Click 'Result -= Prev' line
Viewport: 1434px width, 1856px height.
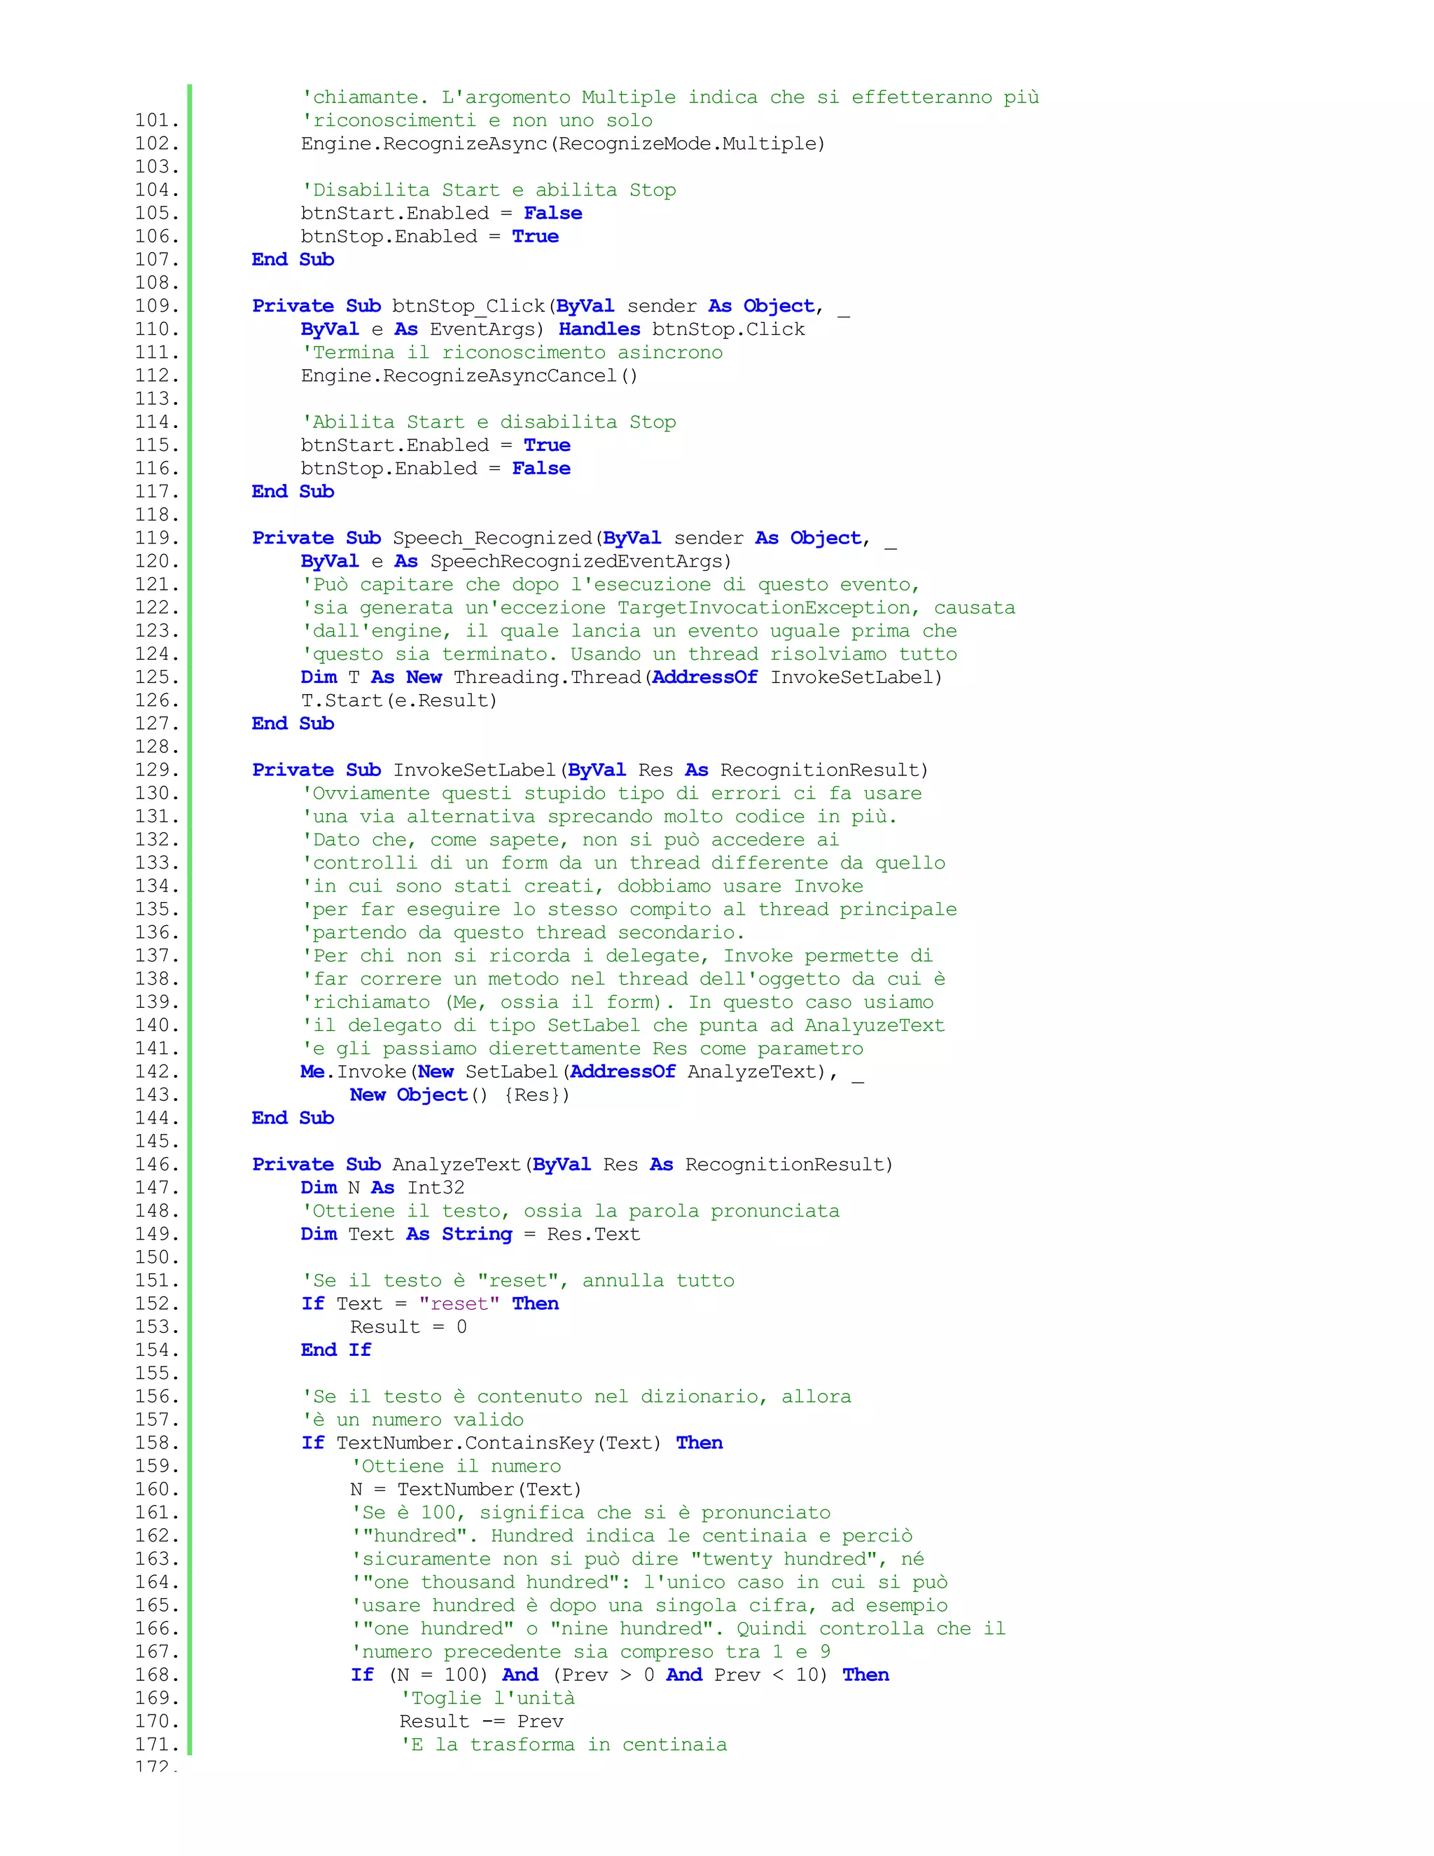(482, 1722)
